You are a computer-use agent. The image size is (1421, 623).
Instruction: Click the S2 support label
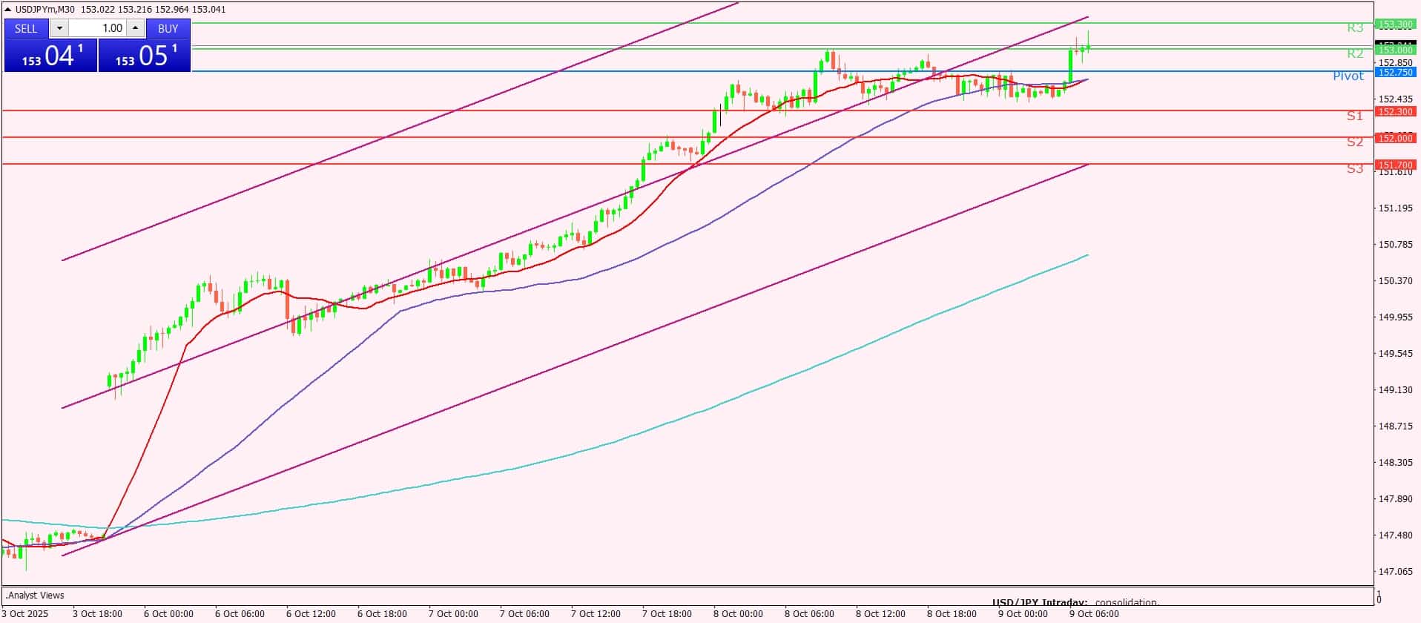[1355, 142]
